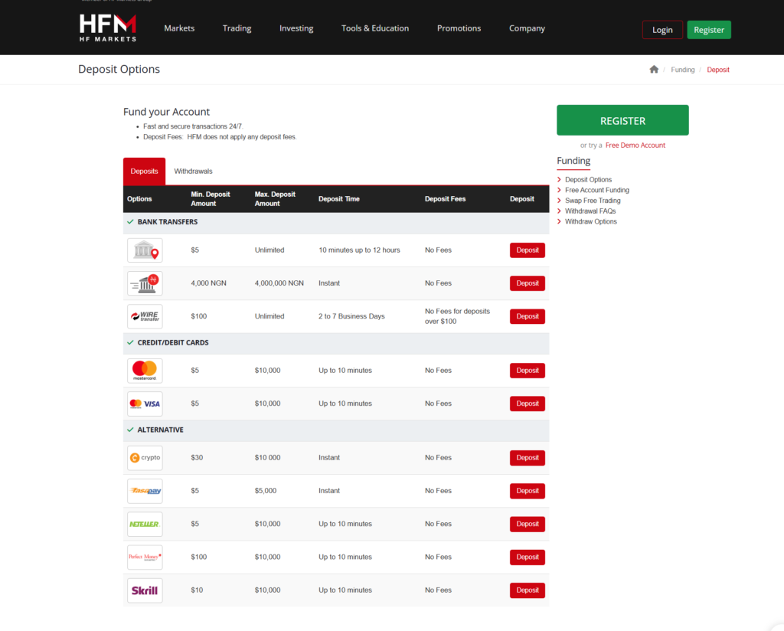This screenshot has width=784, height=631.
Task: Click the home icon in breadcrumb
Action: [x=654, y=70]
